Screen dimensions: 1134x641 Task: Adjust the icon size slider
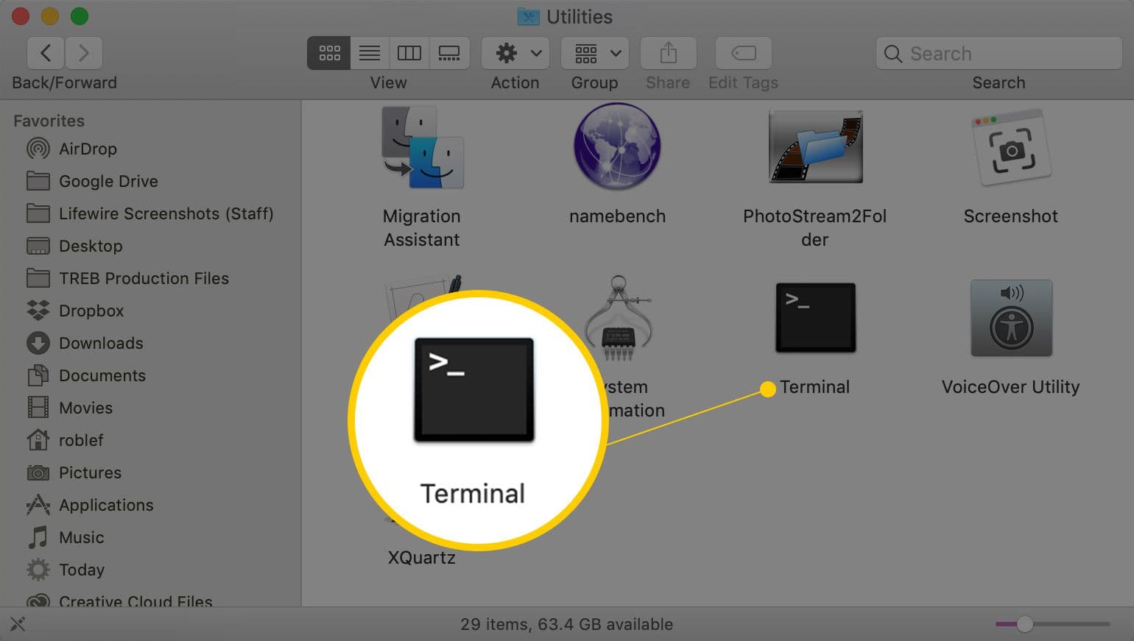(1024, 624)
